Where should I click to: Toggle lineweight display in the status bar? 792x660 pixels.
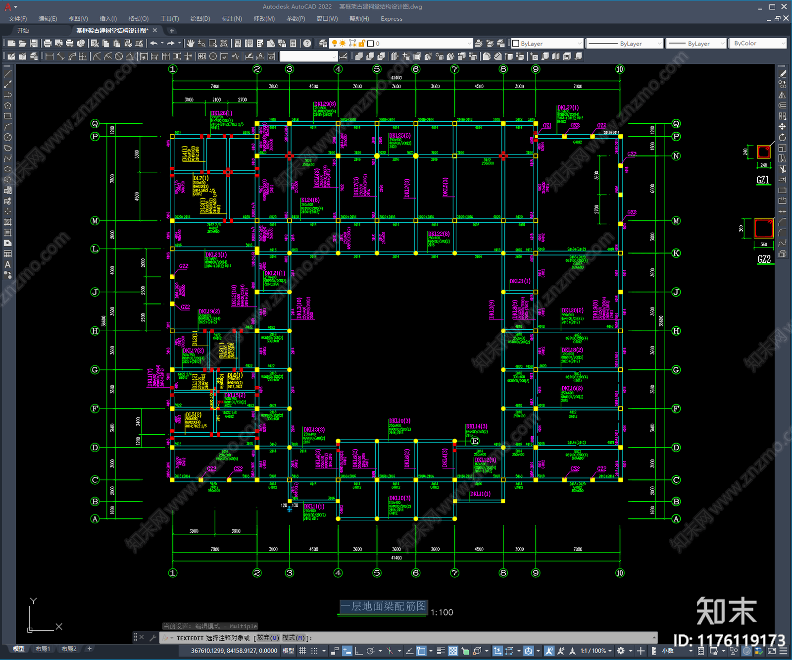tap(441, 651)
